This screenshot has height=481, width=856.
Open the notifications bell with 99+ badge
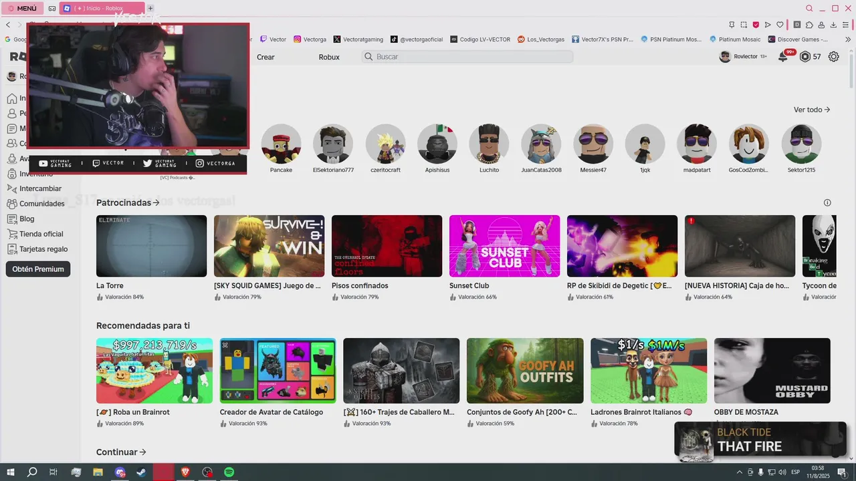coord(784,56)
